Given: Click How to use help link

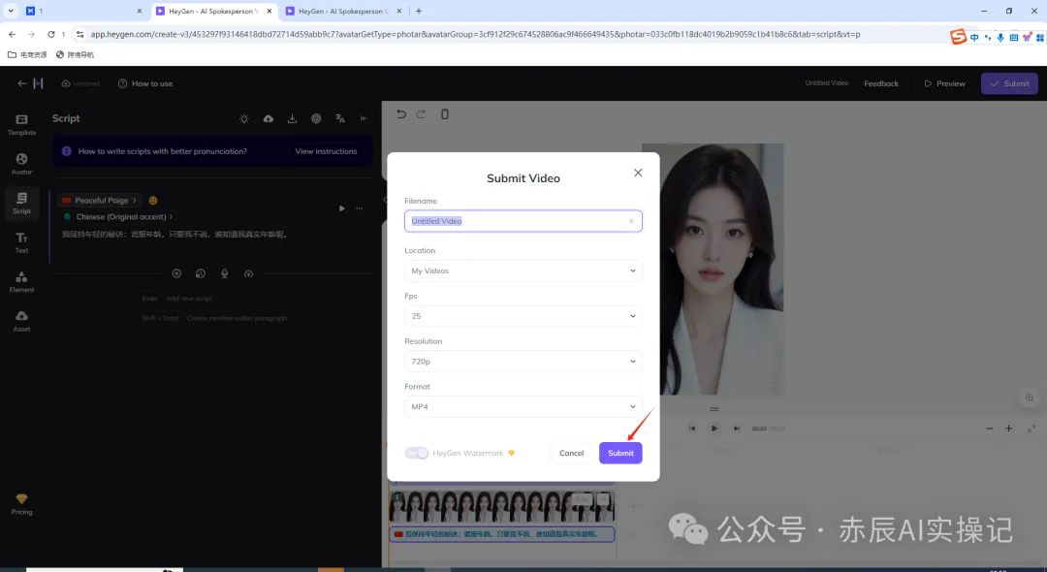Looking at the screenshot, I should click(x=145, y=83).
